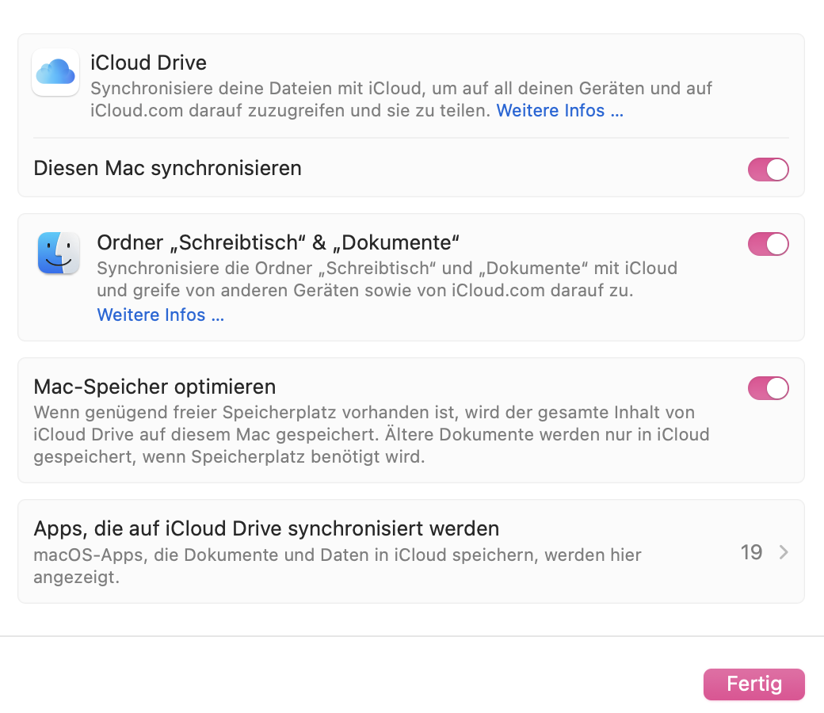Viewport: 824px width, 713px height.
Task: Toggle the Diesen Mac synchronisieren switch
Action: coord(769,170)
